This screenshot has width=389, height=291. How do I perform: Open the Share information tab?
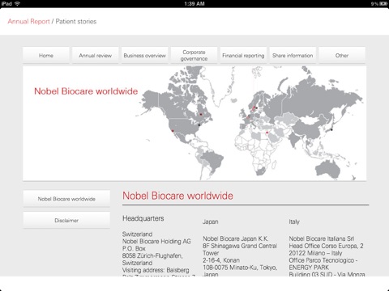click(293, 55)
